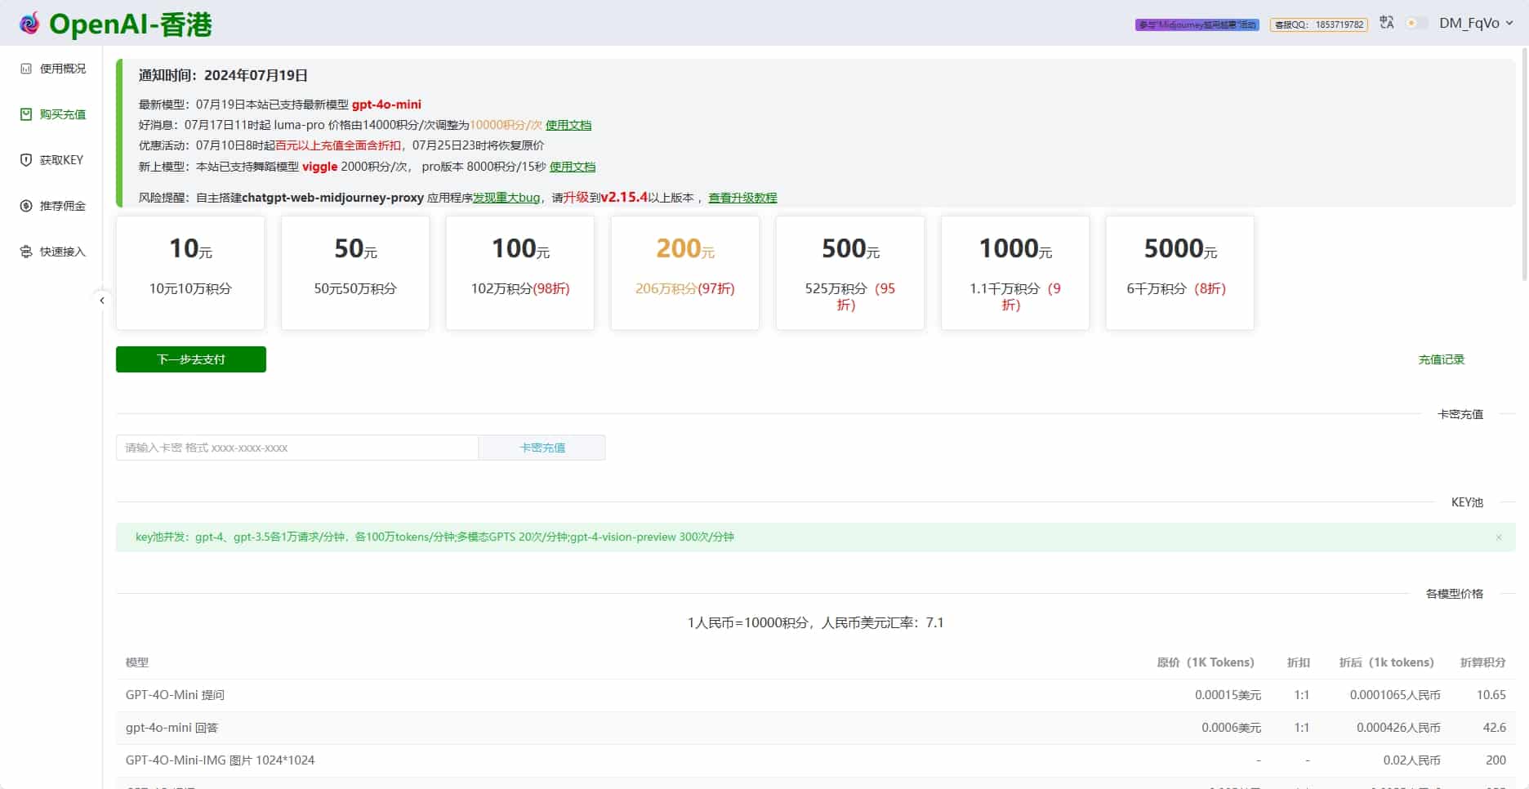Dismiss the key池并发 green notice
Screen dimensions: 1529x789
pos(1499,537)
